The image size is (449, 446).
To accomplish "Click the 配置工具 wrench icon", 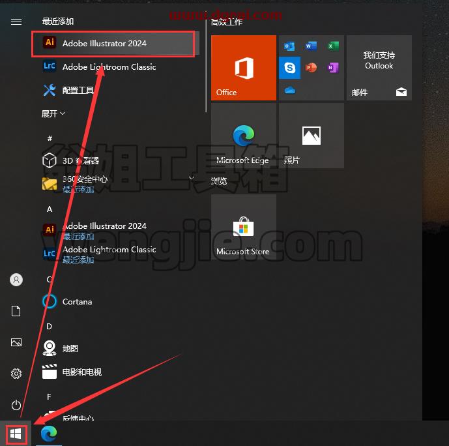I will coord(50,90).
